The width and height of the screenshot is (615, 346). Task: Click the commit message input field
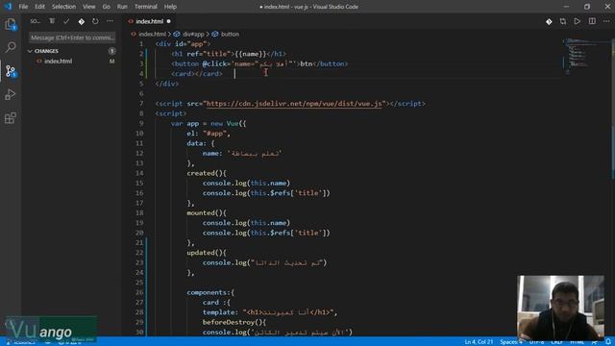[72, 37]
